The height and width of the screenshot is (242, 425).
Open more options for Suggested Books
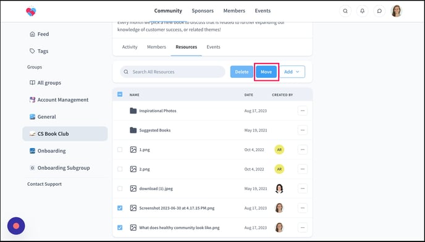click(303, 130)
